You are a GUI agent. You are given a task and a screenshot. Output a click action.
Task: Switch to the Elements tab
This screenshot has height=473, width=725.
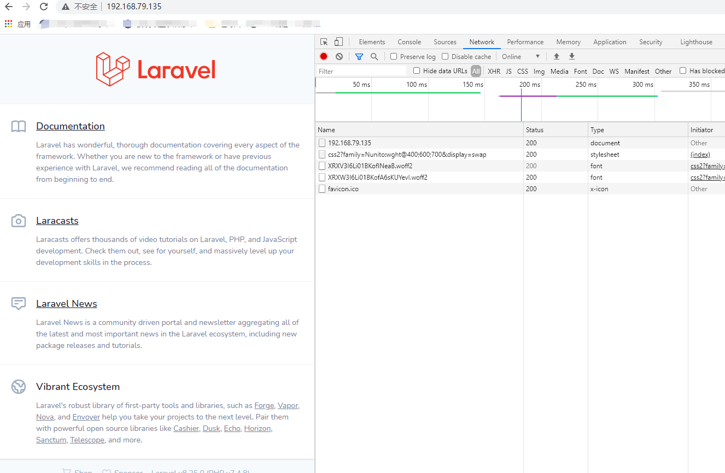click(372, 42)
